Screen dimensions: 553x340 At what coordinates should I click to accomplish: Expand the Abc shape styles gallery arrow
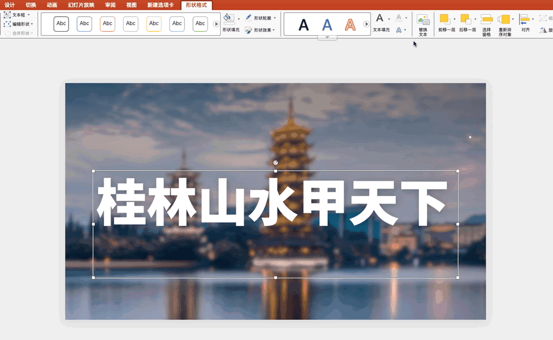pos(217,24)
